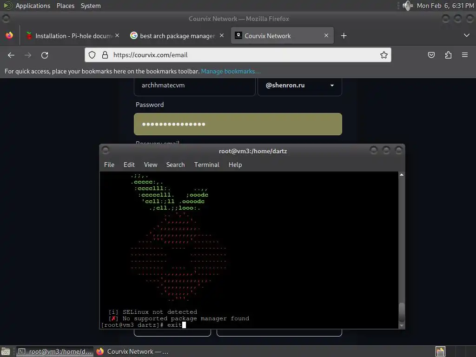This screenshot has height=357, width=476.
Task: Open the Firefox hamburger menu
Action: 465,55
